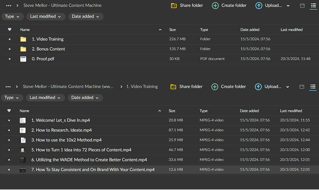
Task: Open the 2. Bonus Content folder row
Action: [159, 49]
